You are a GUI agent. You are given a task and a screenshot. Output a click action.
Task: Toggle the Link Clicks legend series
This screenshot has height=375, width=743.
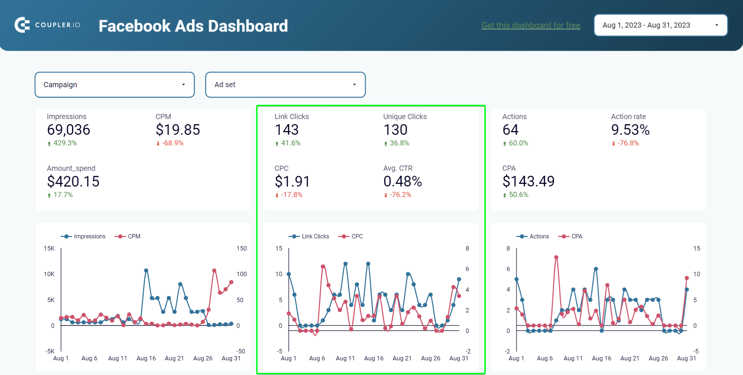pos(309,237)
